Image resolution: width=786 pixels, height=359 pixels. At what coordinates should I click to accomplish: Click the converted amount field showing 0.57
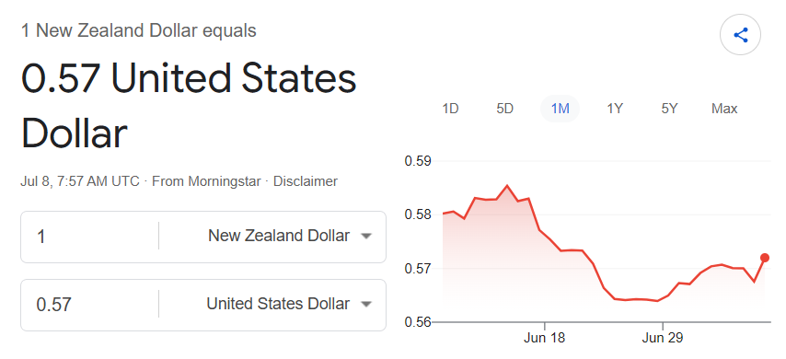click(90, 305)
